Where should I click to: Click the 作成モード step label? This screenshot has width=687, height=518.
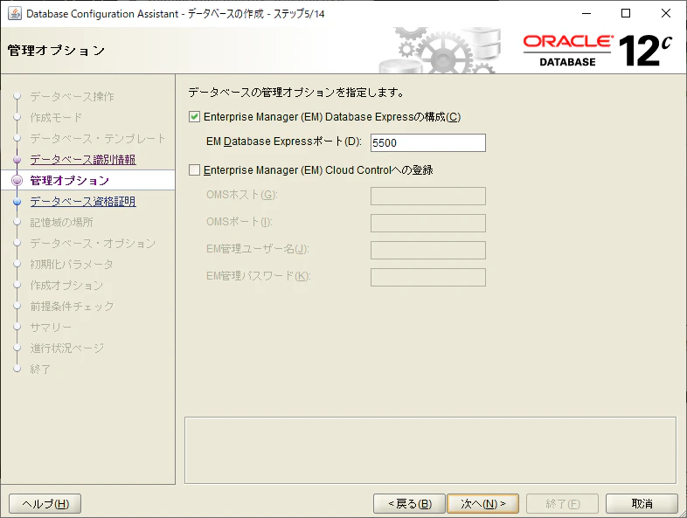point(56,117)
